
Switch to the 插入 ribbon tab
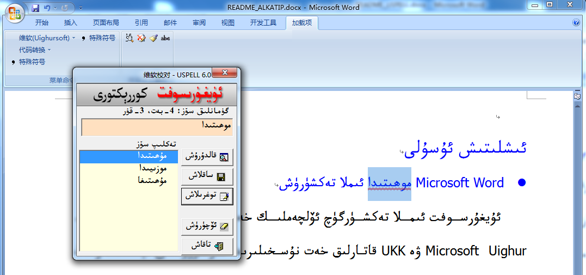click(x=70, y=23)
